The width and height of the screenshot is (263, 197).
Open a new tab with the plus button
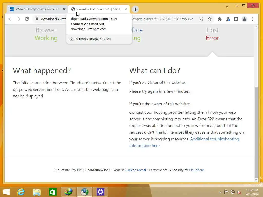click(x=135, y=9)
